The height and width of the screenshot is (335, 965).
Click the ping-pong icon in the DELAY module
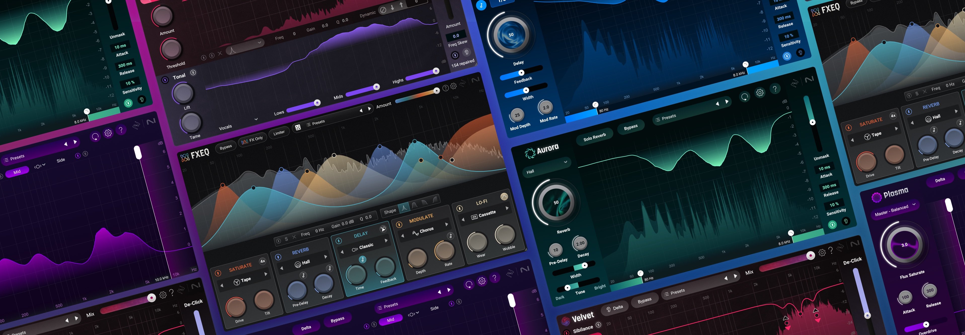(383, 229)
